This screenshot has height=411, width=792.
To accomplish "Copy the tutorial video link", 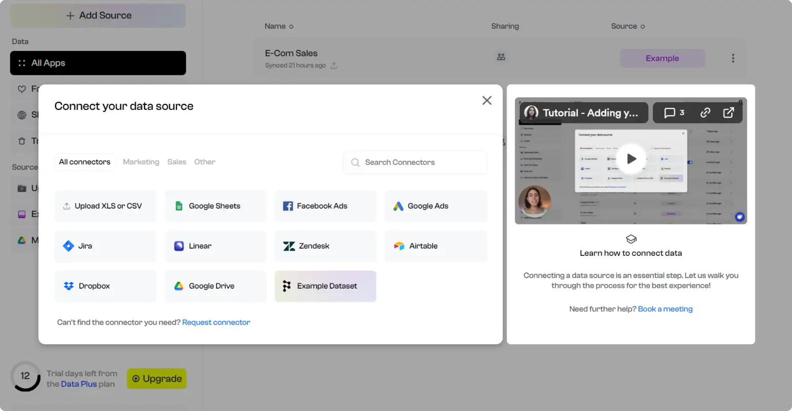I will coord(705,112).
